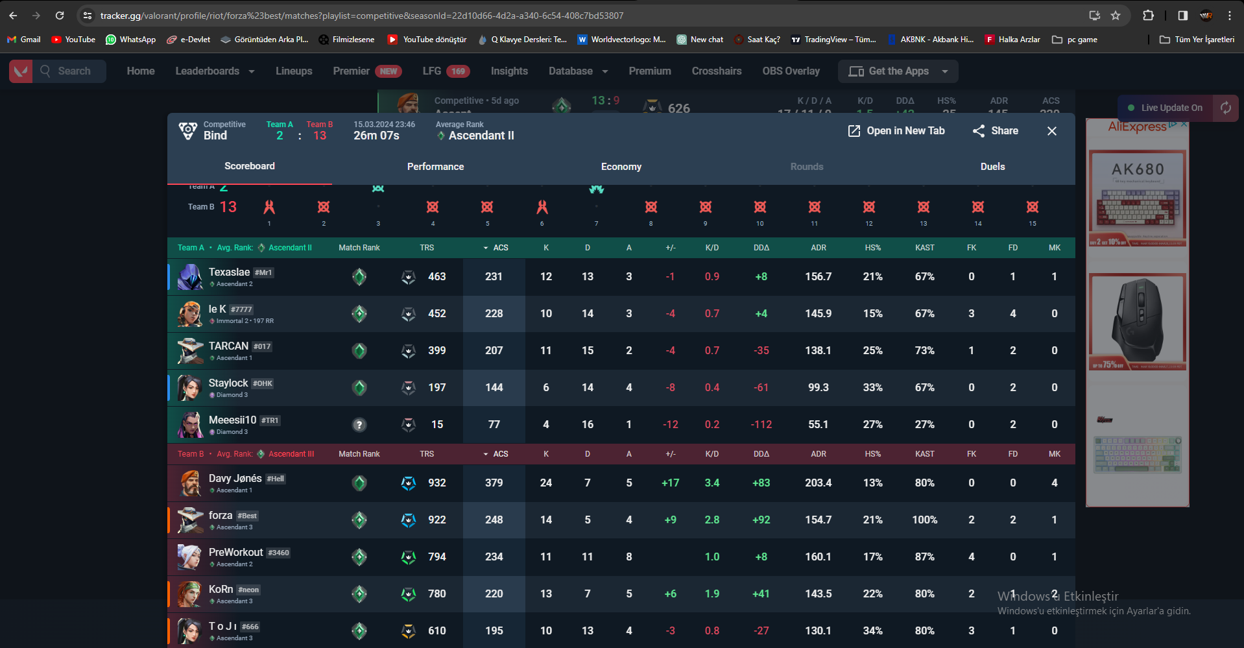Open browser extensions puzzle icon

tap(1148, 16)
